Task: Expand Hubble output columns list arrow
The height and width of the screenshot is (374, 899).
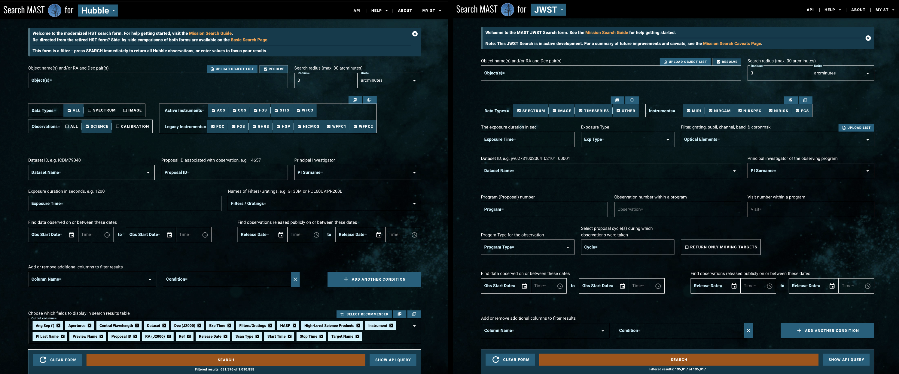Action: tap(414, 326)
